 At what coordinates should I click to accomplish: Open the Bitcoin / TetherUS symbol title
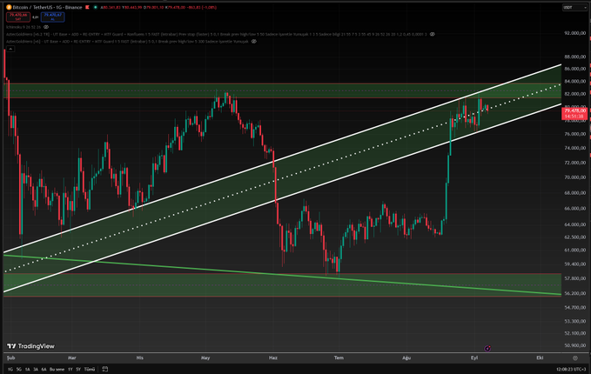click(x=47, y=7)
